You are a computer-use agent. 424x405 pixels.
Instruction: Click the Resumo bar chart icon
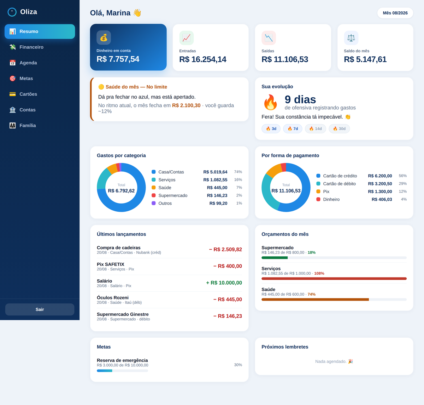click(13, 32)
